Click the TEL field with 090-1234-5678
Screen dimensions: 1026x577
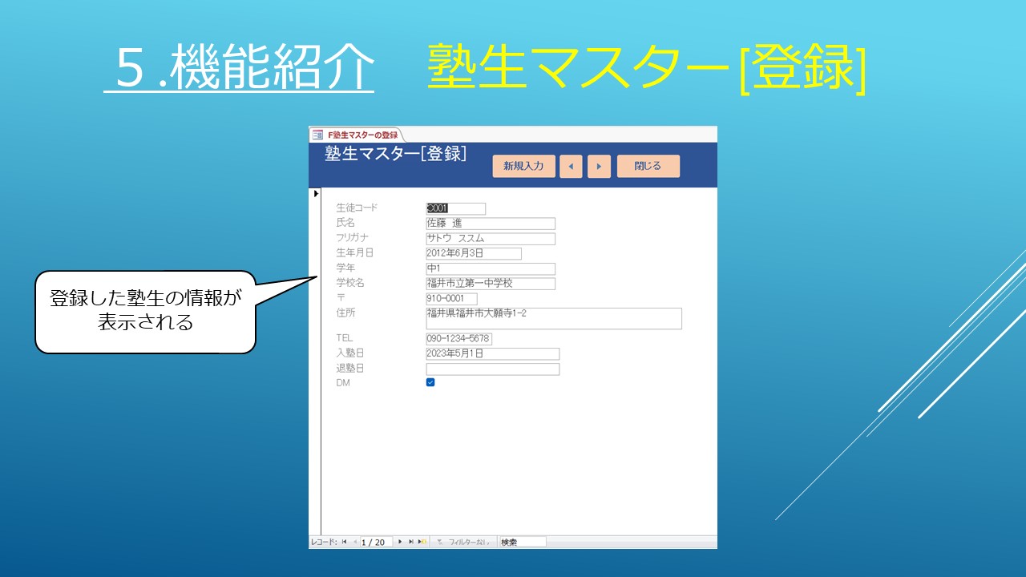point(458,339)
